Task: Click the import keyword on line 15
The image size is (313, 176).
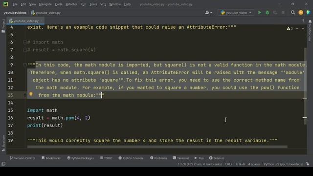Action: 35,110
